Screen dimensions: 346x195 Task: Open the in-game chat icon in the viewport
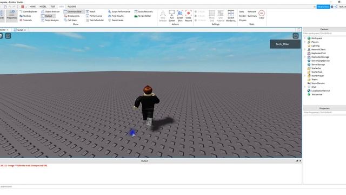(x=8, y=36)
